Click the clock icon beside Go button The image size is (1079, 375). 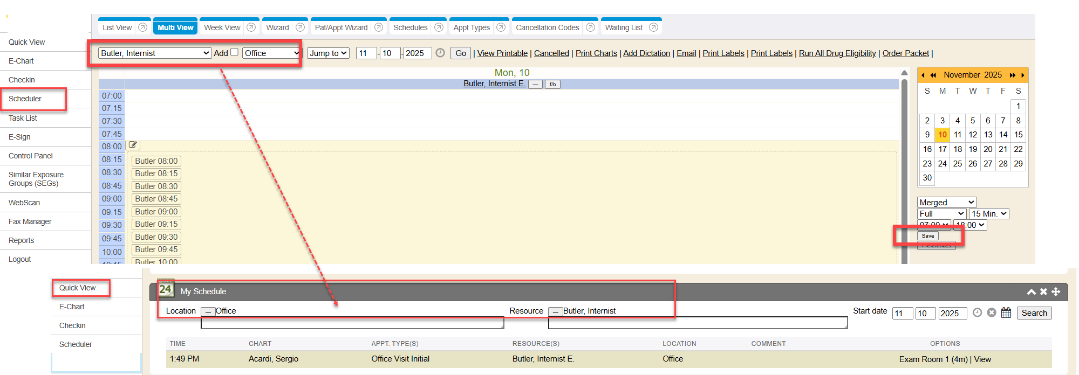(440, 53)
